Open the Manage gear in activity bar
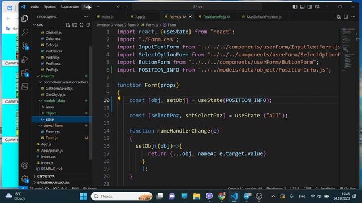This screenshot has height=203, width=362. point(25,179)
